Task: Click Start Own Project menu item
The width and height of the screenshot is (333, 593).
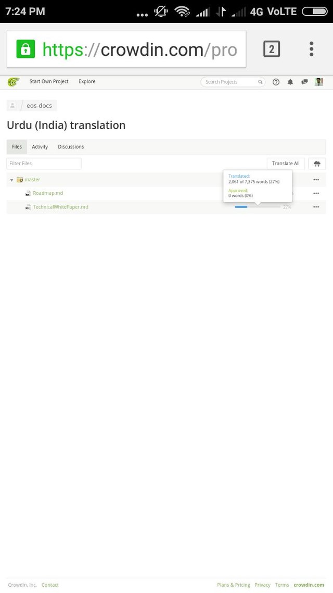Action: point(49,81)
